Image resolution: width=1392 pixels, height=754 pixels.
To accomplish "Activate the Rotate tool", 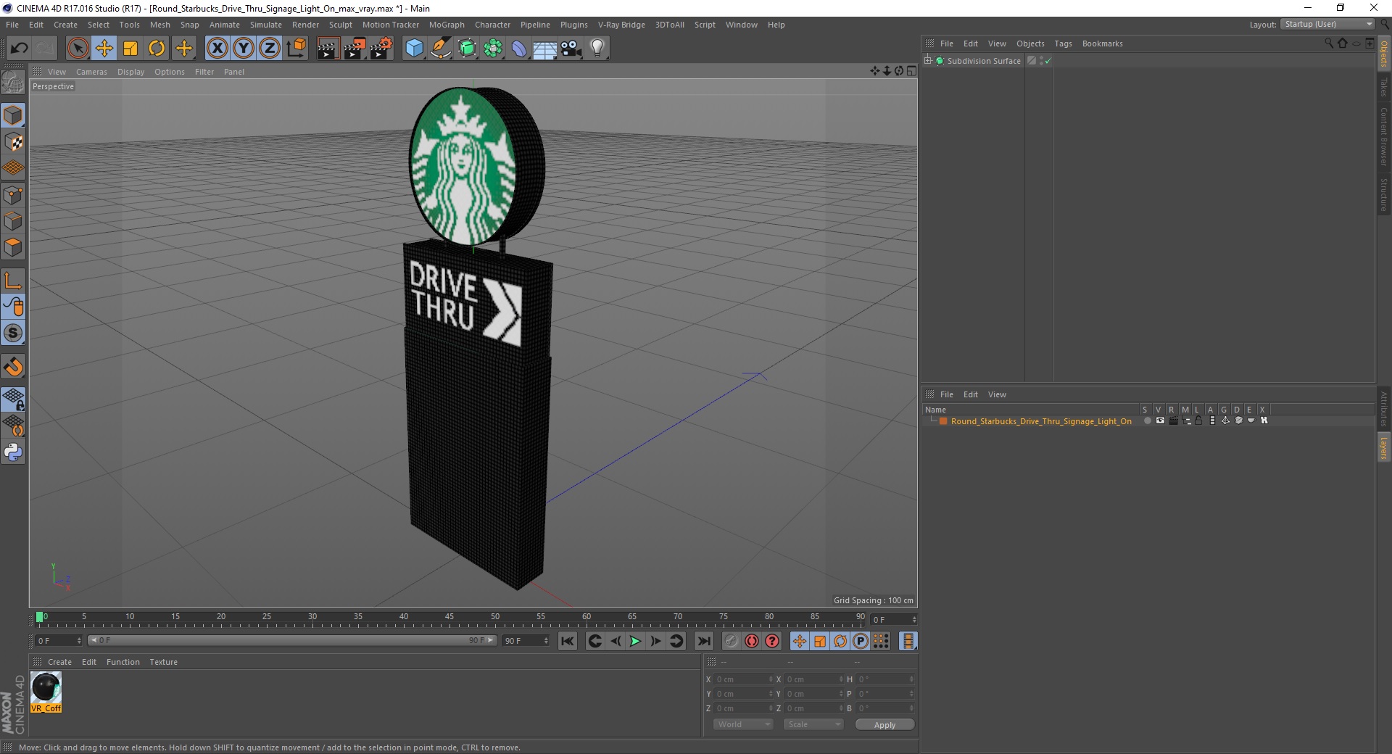I will click(157, 49).
